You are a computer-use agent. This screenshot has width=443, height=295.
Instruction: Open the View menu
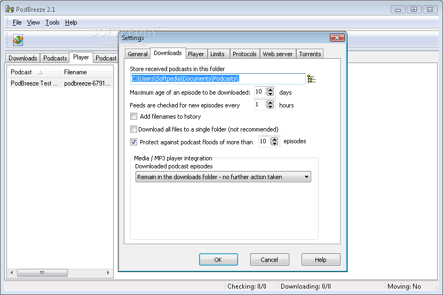coord(33,22)
